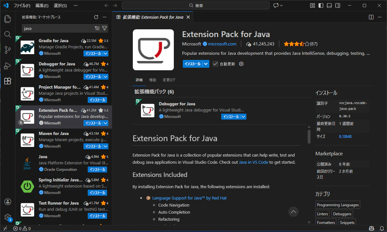Open the Copilot chat dropdown chevron
Screen dimensions: 387x232
pyautogui.click(x=282, y=5)
